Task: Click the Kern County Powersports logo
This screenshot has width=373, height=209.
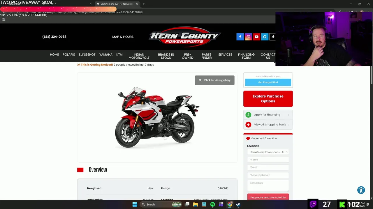Action: pyautogui.click(x=185, y=37)
